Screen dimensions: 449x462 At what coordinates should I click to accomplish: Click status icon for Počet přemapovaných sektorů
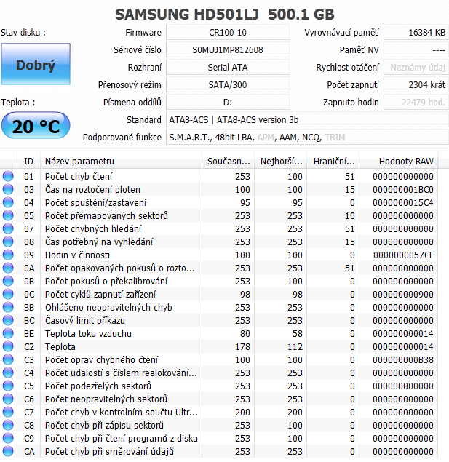pyautogui.click(x=8, y=215)
